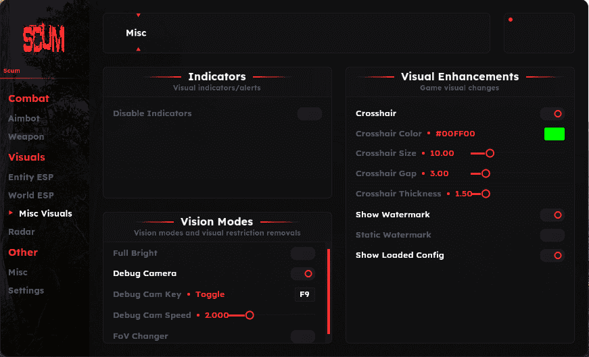Image resolution: width=589 pixels, height=357 pixels.
Task: Go to Entity ESP page
Action: pyautogui.click(x=31, y=177)
